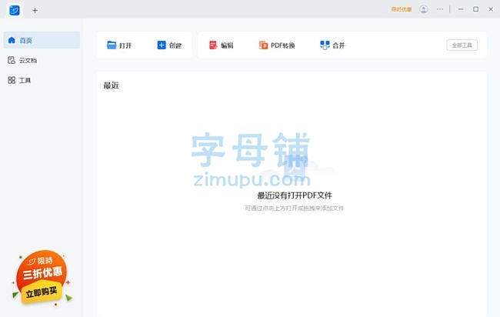The height and width of the screenshot is (317, 500).
Task: Click the 合并 merge icon
Action: (x=325, y=45)
